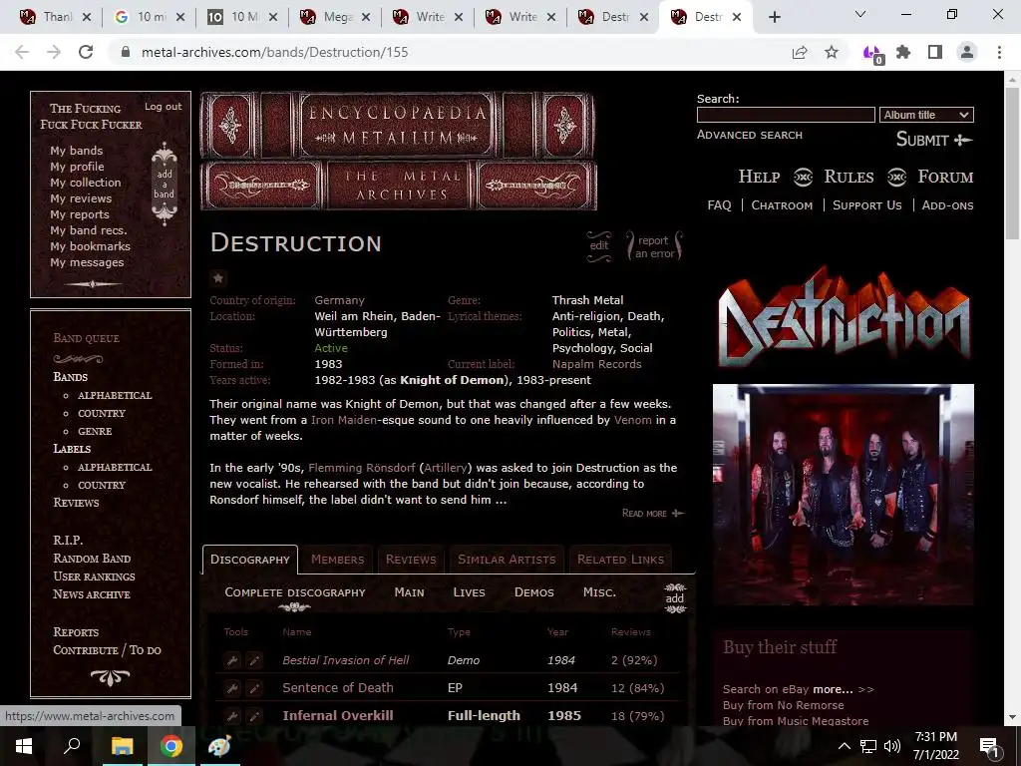Image resolution: width=1021 pixels, height=766 pixels.
Task: Click the Destruction logo image
Action: (844, 316)
